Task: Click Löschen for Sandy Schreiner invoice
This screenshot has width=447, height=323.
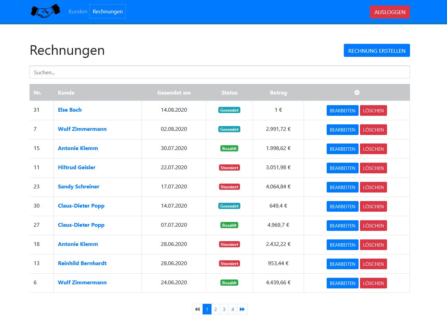Action: click(373, 187)
